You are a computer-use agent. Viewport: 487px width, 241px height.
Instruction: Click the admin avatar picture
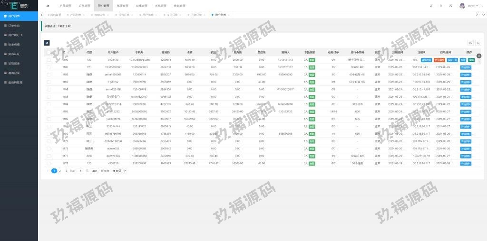point(462,6)
